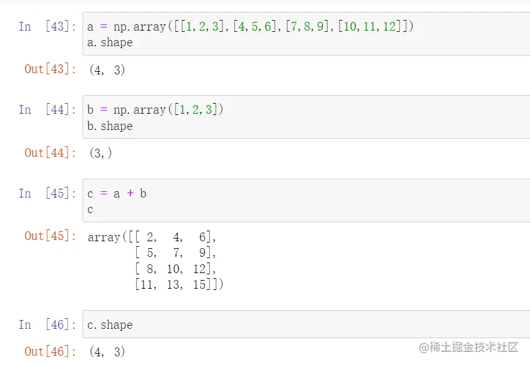Click the a = np.array code line
Viewport: 530px width, 365px height.
[250, 26]
